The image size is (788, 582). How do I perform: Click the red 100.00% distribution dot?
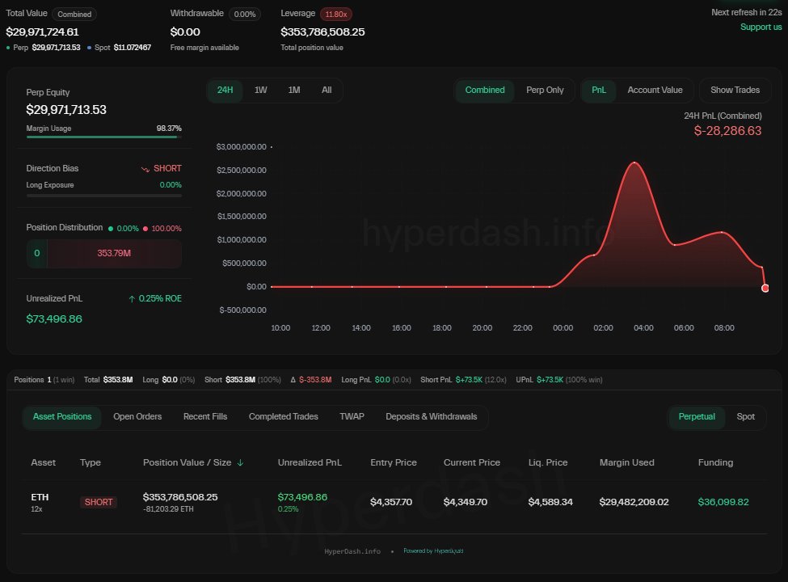click(145, 229)
